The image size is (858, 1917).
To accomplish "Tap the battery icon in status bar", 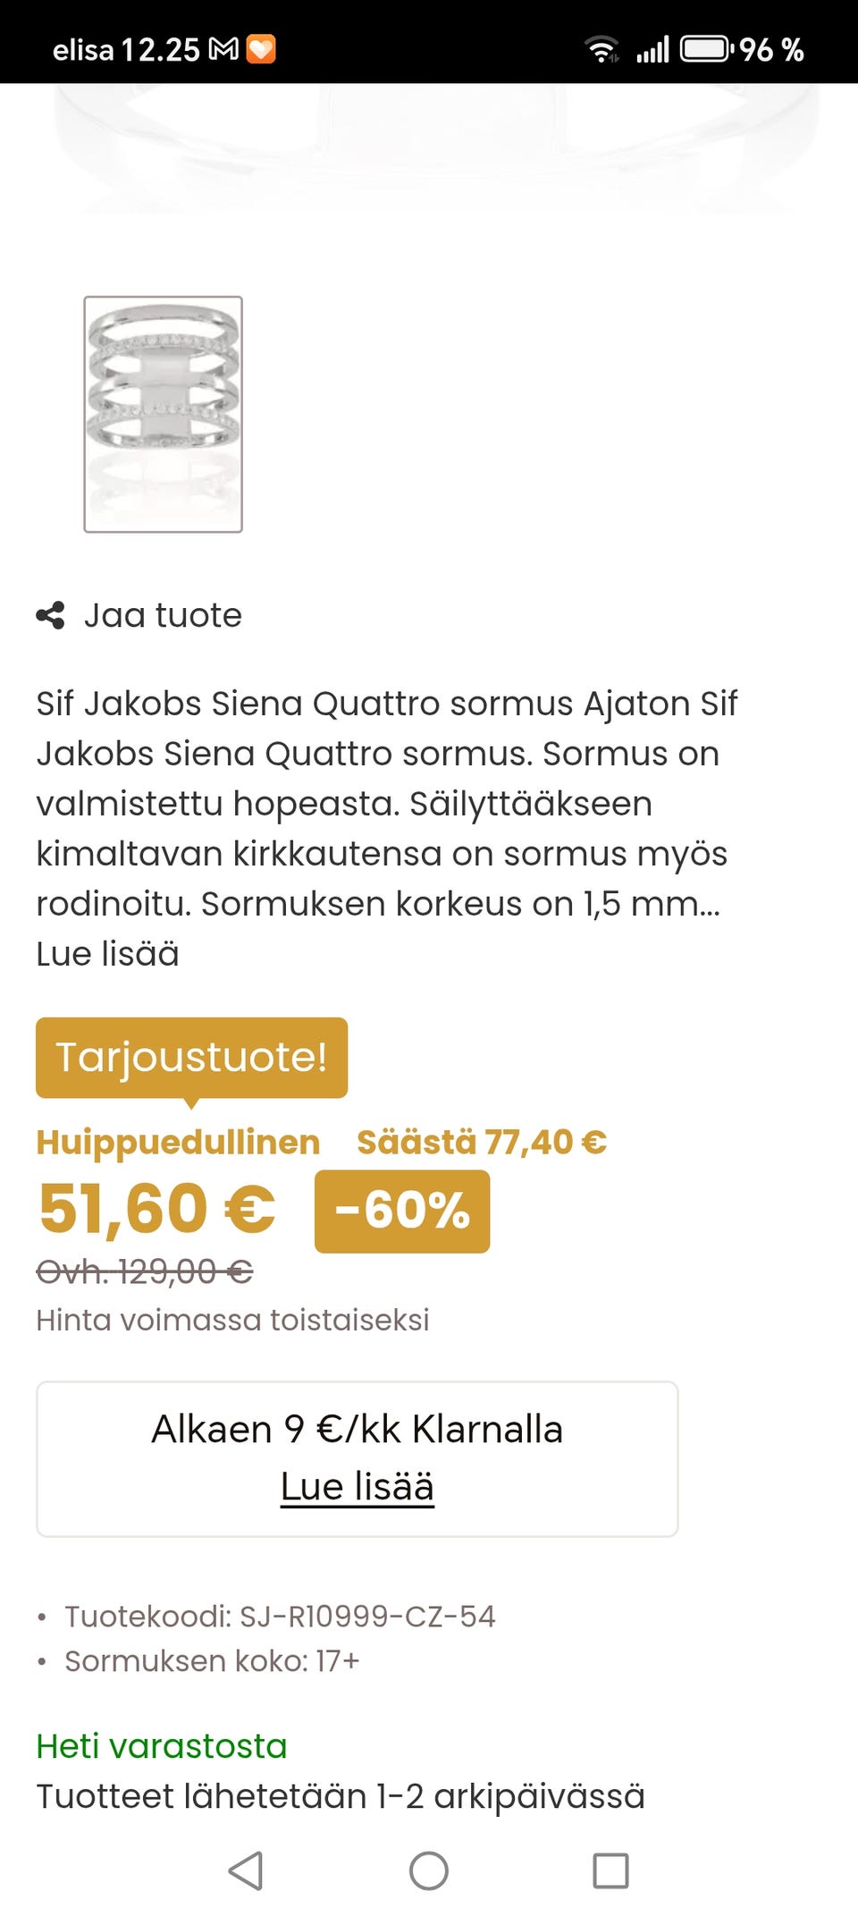I will coord(706,49).
